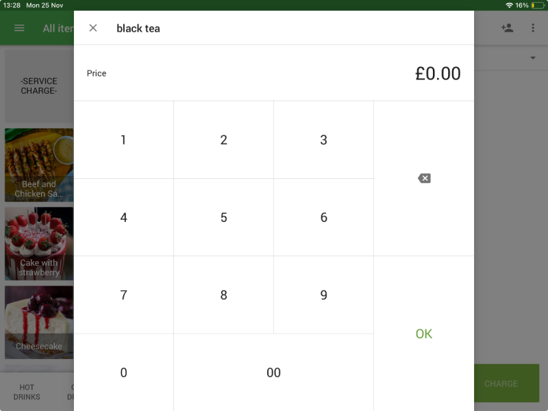
Task: Tap the single 0 key
Action: tap(123, 373)
